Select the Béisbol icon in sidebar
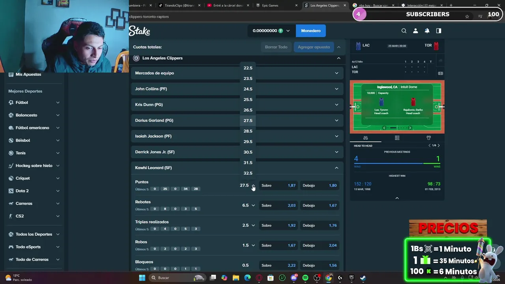505x284 pixels. point(11,140)
